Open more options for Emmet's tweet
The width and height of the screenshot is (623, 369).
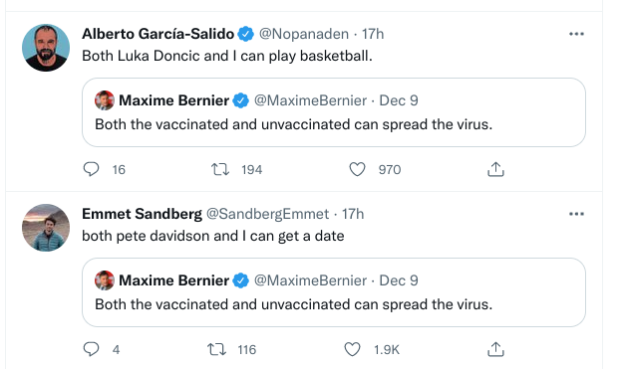click(576, 214)
